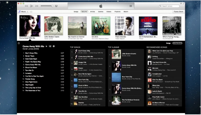Open top song Peace
201x115 pixels.
click(88, 69)
